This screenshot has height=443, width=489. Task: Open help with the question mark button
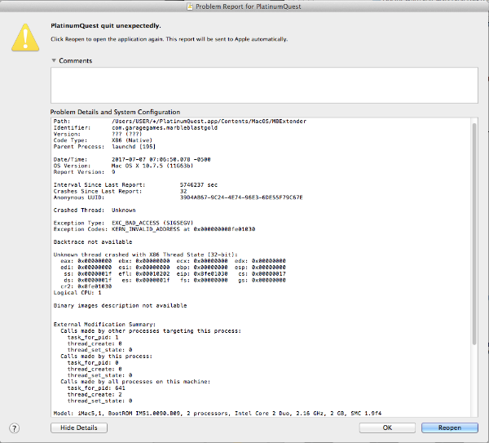[14, 427]
